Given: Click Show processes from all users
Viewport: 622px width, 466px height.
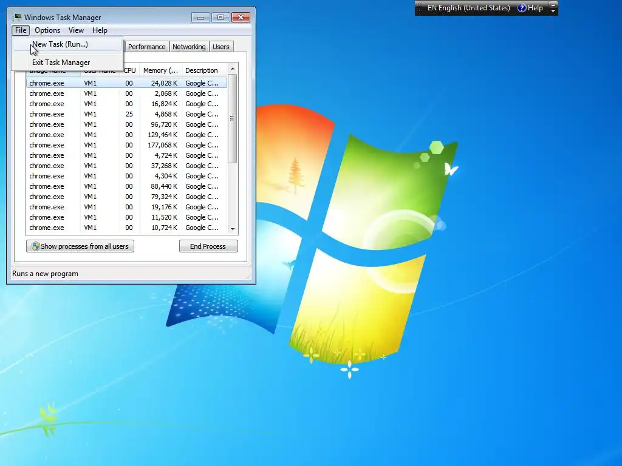Looking at the screenshot, I should click(80, 246).
